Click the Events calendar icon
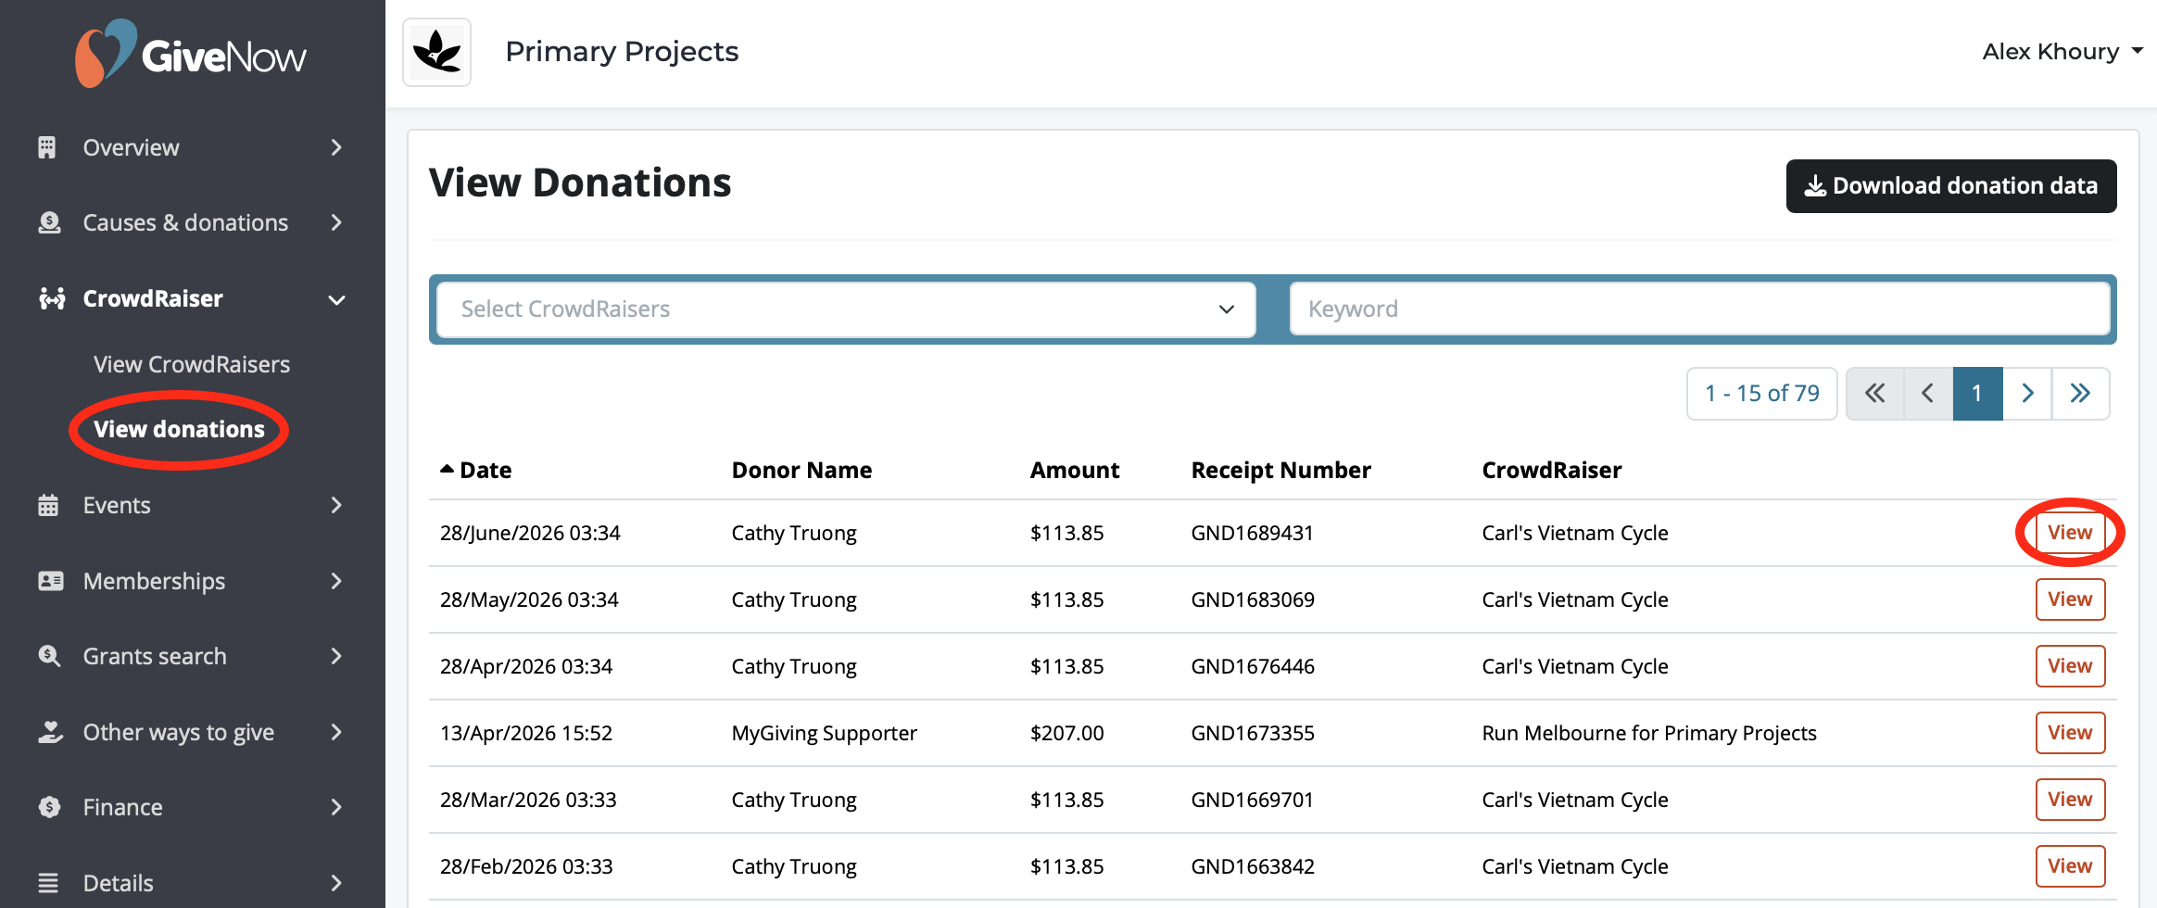Screen dimensions: 2157x908 (48, 505)
